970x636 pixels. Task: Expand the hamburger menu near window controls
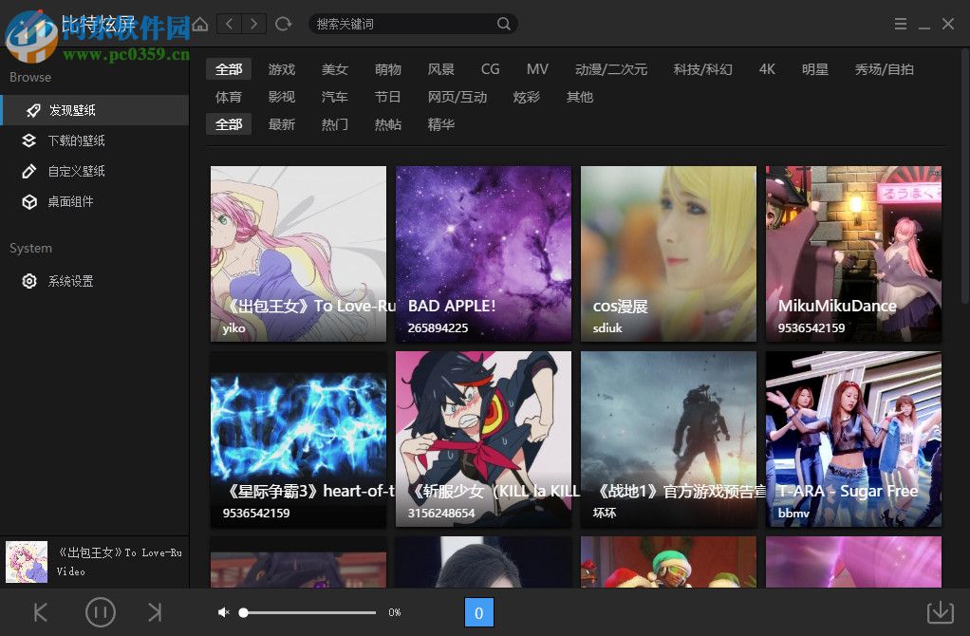tap(900, 24)
